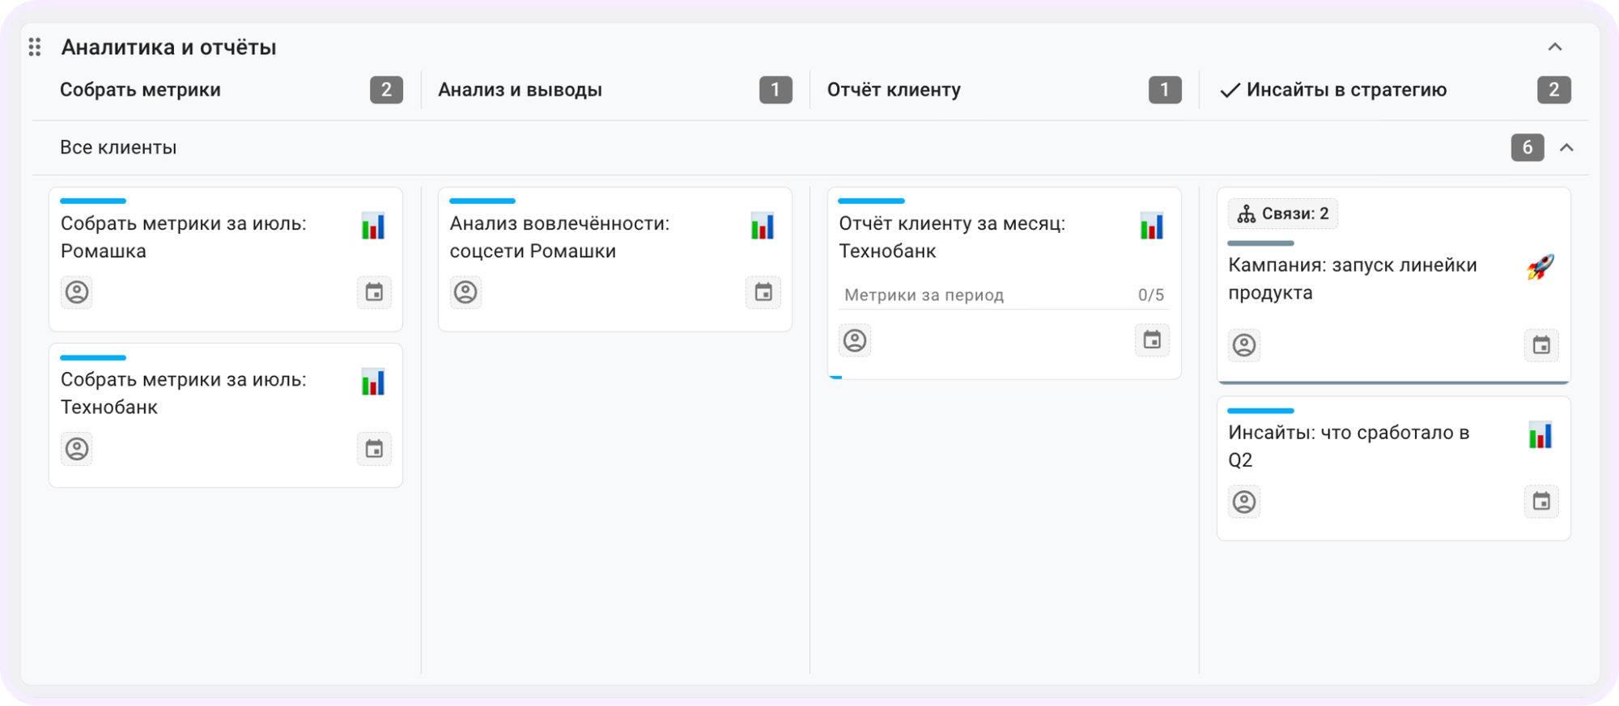
Task: Click chart icon on Собрать метрики: Ромашка card
Action: (373, 226)
